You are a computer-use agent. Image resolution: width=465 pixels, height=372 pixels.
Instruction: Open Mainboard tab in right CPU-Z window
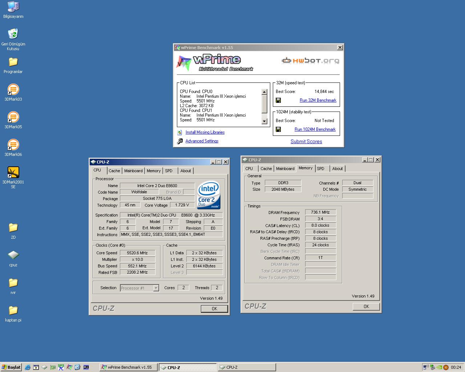tap(285, 169)
